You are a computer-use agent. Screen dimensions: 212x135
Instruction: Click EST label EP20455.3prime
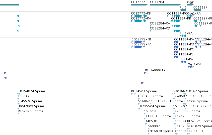pos(150,96)
